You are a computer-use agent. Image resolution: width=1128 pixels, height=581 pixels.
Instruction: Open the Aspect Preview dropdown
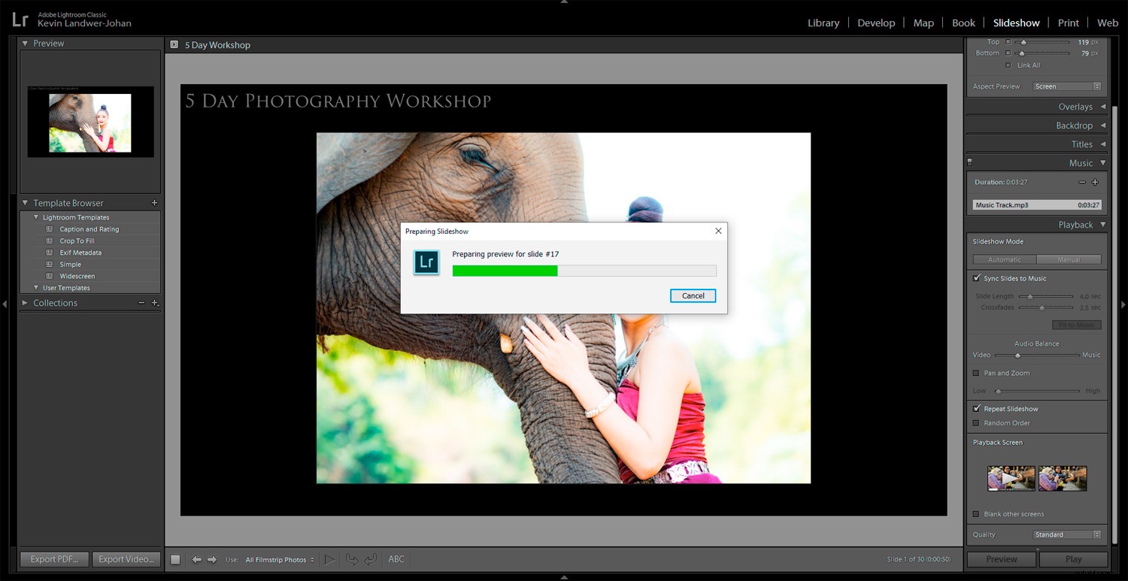pos(1066,86)
